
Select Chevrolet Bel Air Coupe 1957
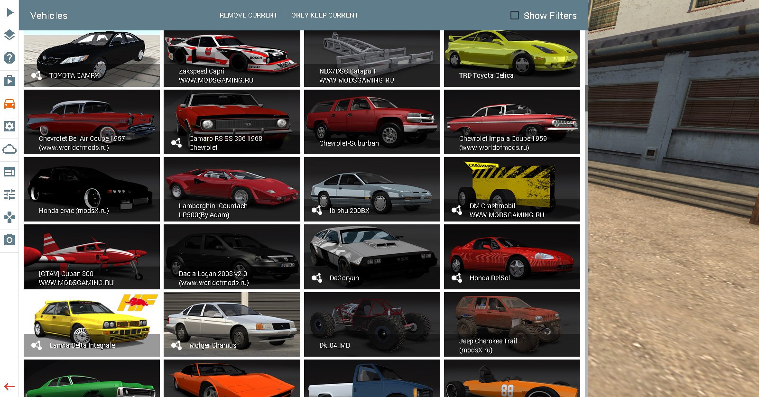coord(92,122)
